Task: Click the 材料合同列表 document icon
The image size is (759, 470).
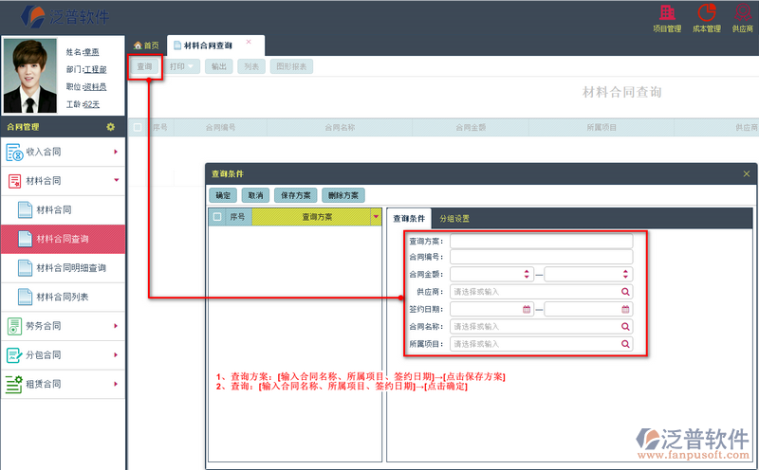Action: pos(26,297)
